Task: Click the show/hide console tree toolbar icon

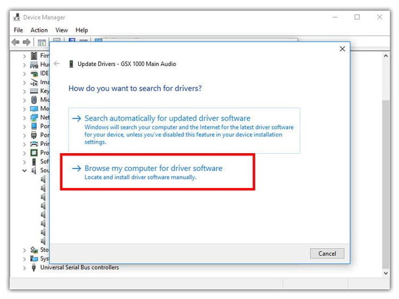Action: tap(42, 42)
